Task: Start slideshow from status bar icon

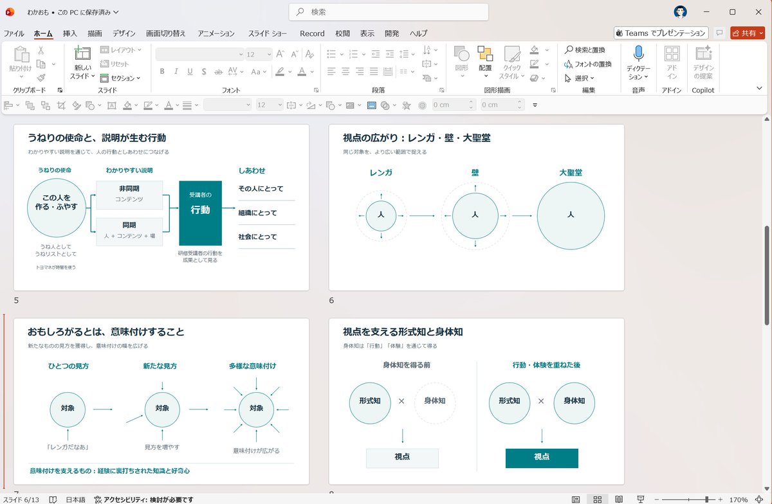Action: click(x=641, y=499)
